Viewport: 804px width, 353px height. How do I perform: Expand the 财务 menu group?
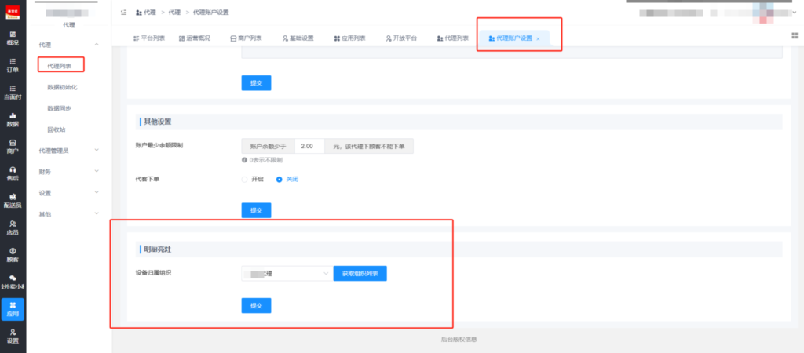pos(69,172)
